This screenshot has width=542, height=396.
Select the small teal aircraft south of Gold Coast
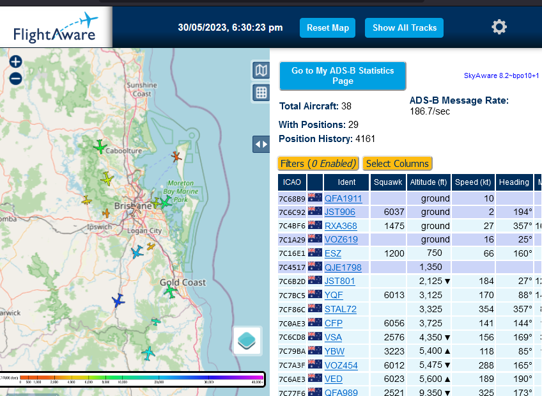point(156,322)
